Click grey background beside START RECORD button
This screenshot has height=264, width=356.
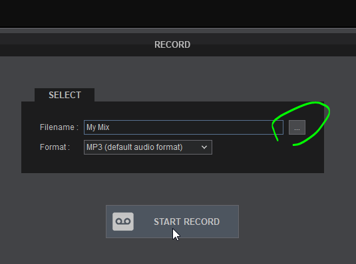295,222
